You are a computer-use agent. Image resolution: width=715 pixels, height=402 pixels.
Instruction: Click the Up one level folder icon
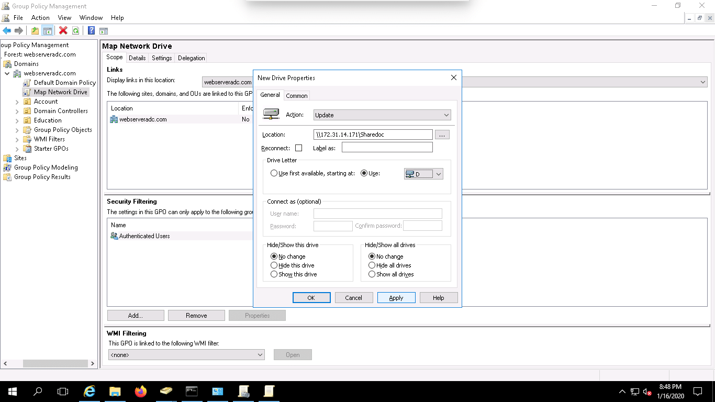click(x=35, y=31)
